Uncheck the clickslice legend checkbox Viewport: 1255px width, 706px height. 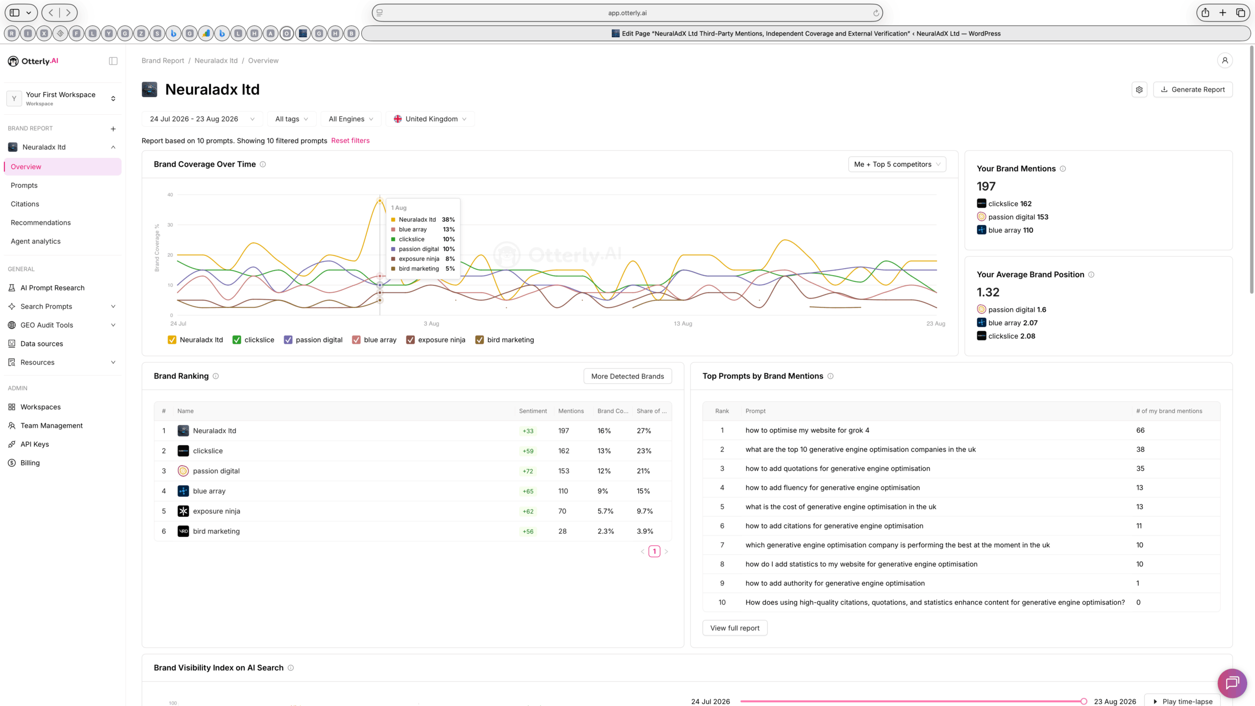coord(237,340)
